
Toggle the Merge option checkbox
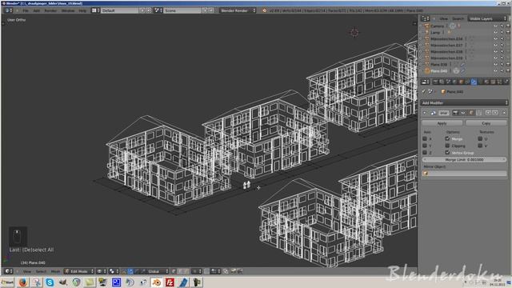[448, 138]
